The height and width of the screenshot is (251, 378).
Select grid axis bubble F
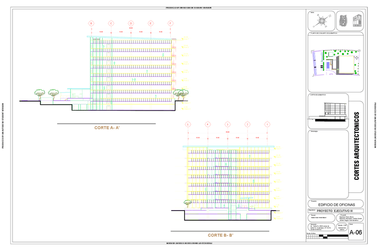click(171, 23)
